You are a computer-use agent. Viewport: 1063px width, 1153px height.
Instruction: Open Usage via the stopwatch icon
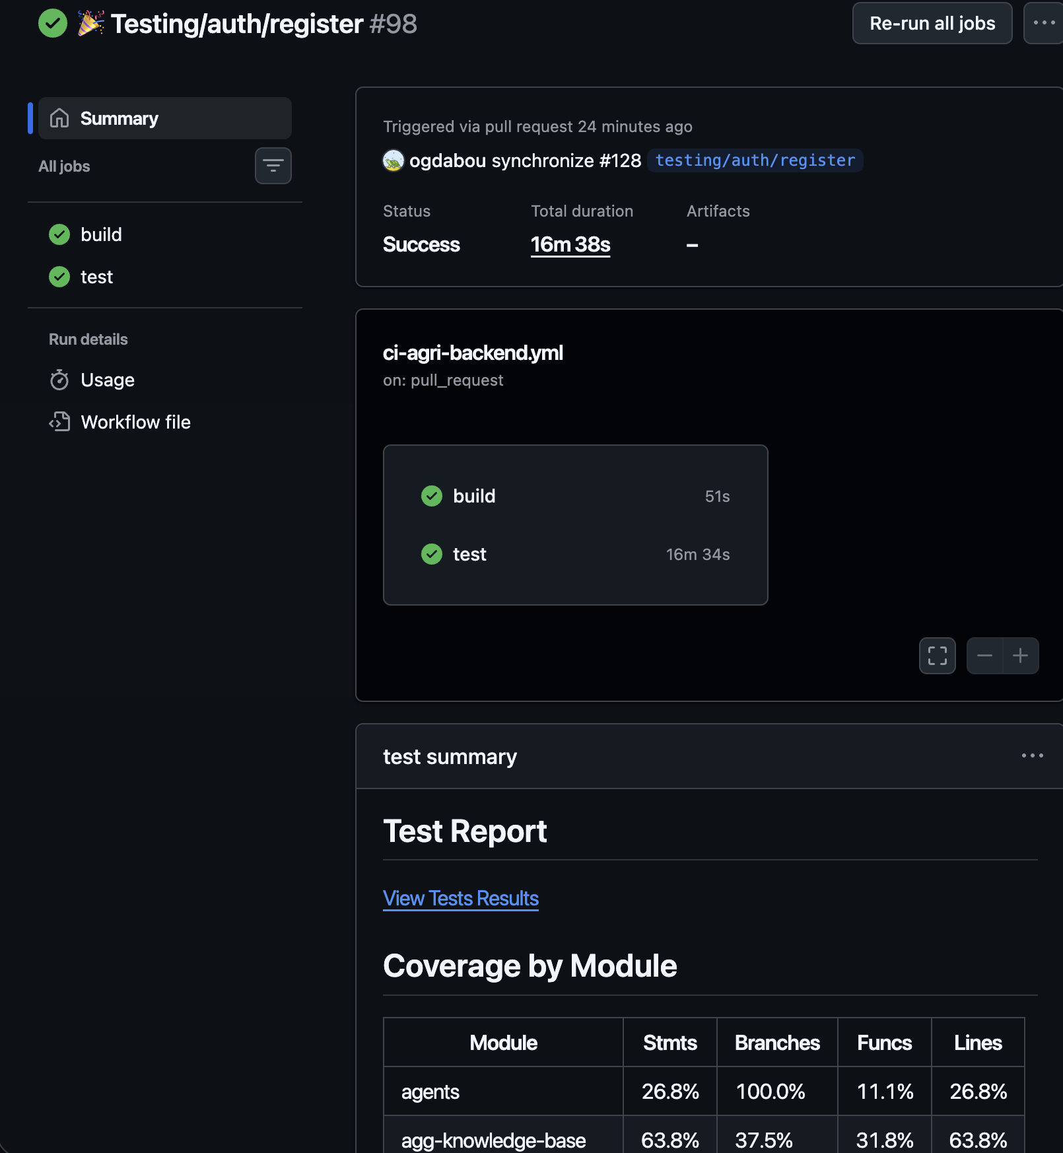click(60, 380)
